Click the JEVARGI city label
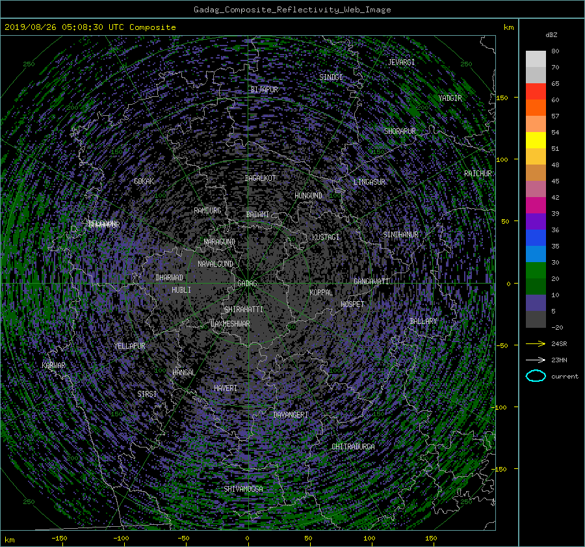 tap(401, 62)
